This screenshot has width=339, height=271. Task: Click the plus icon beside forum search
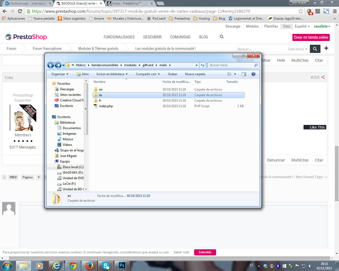(326, 48)
